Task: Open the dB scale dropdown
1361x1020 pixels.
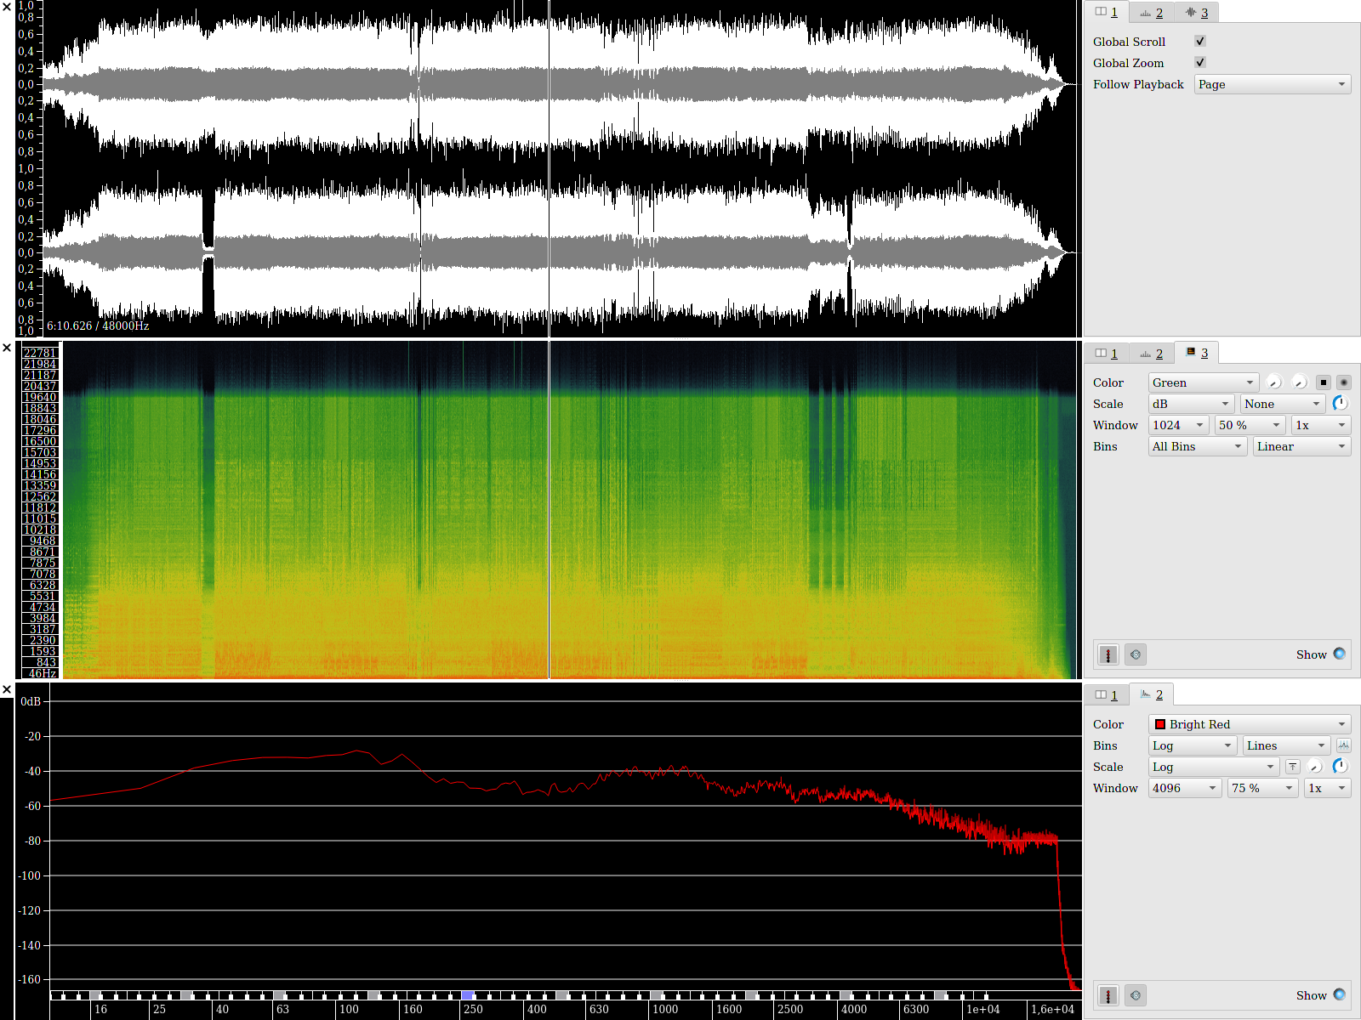Action: 1191,404
